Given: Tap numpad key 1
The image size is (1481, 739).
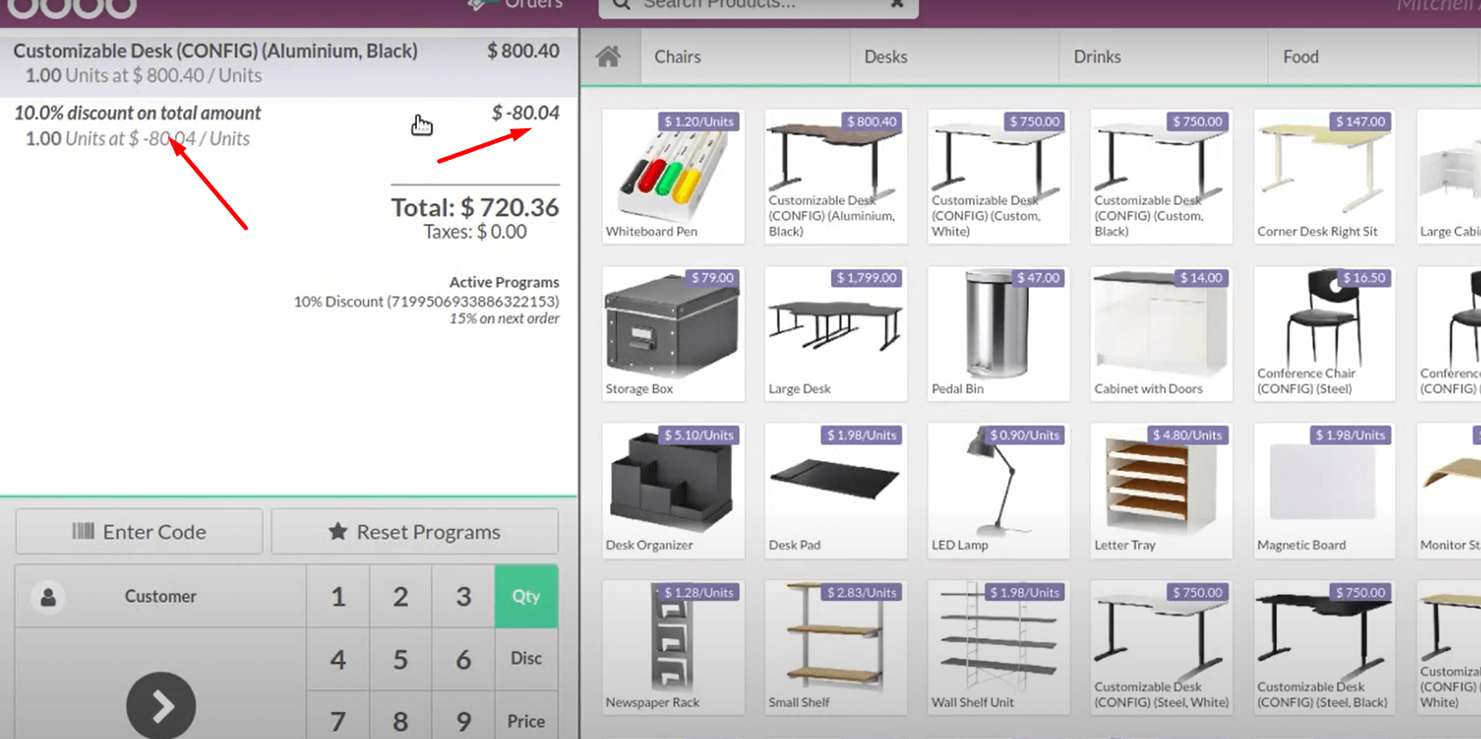Looking at the screenshot, I should click(x=338, y=597).
